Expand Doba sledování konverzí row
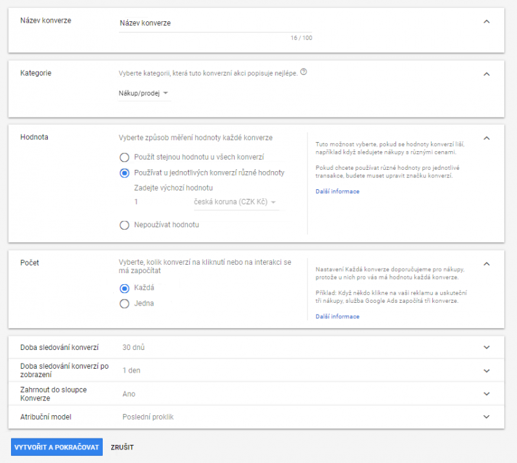Viewport: 517px width, 463px height. (x=487, y=347)
